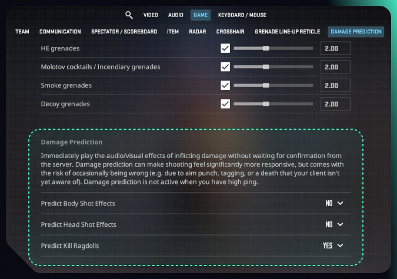This screenshot has width=397, height=279.
Task: Click the Smoke grenades slider handle
Action: coord(266,86)
